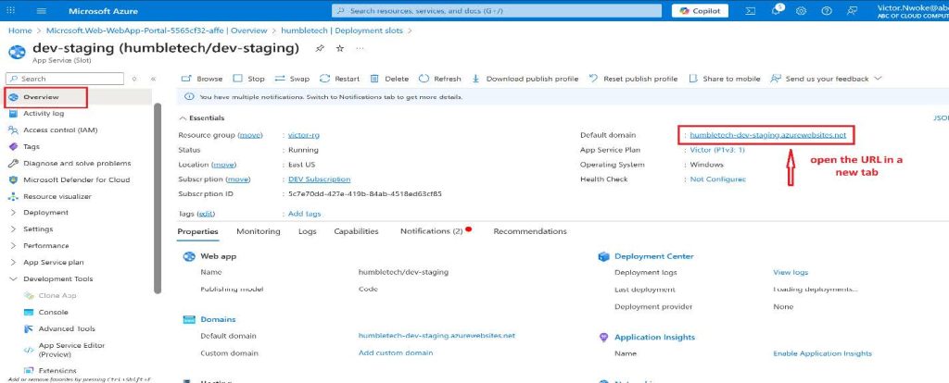The image size is (949, 383).
Task: Open Cloud Shell from the top bar
Action: pyautogui.click(x=750, y=11)
